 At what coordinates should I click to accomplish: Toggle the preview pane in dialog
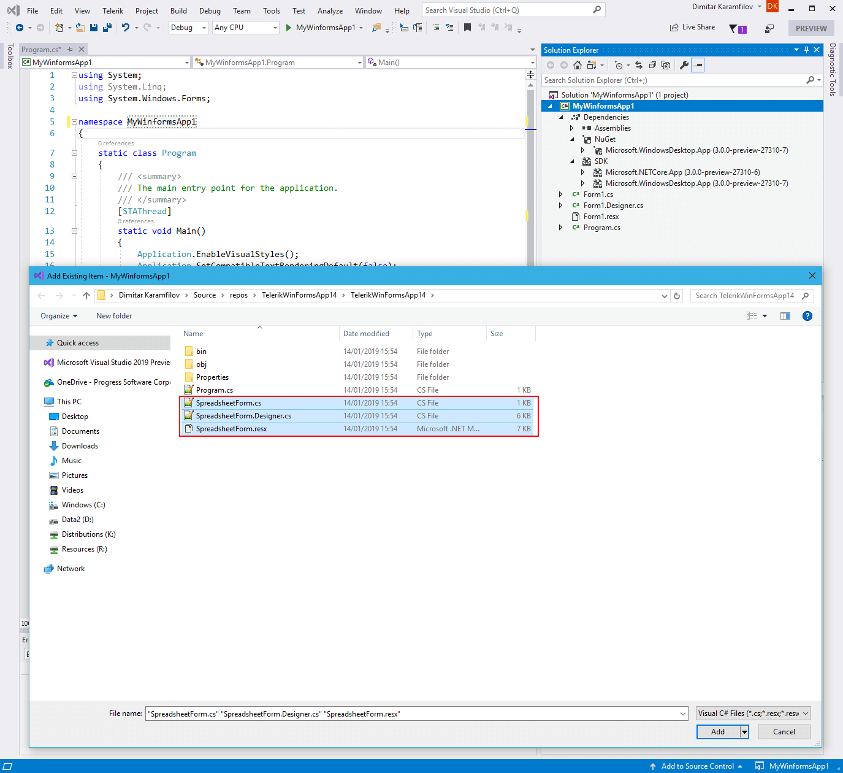point(785,316)
